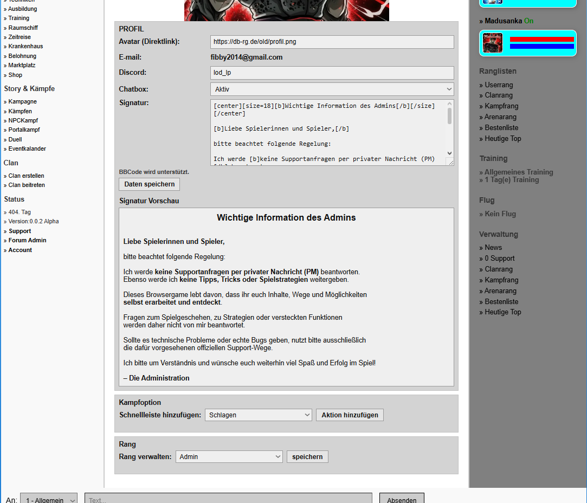Open the Chatbox dropdown set to Aktiv

(332, 89)
